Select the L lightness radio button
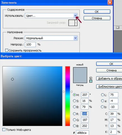 103,95
